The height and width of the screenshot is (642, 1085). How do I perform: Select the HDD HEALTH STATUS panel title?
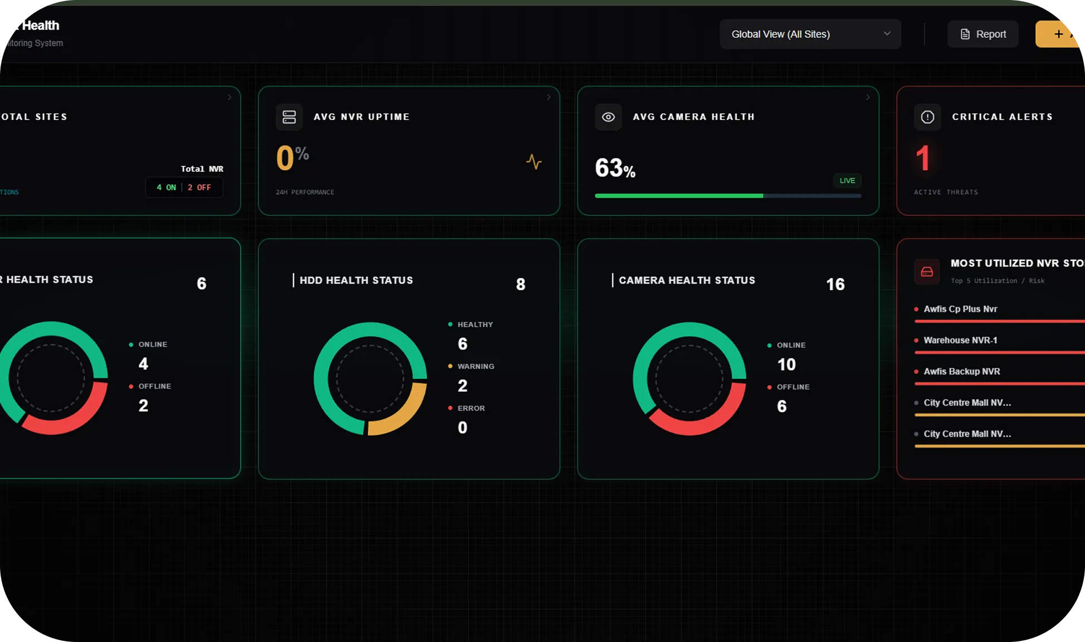pyautogui.click(x=356, y=280)
